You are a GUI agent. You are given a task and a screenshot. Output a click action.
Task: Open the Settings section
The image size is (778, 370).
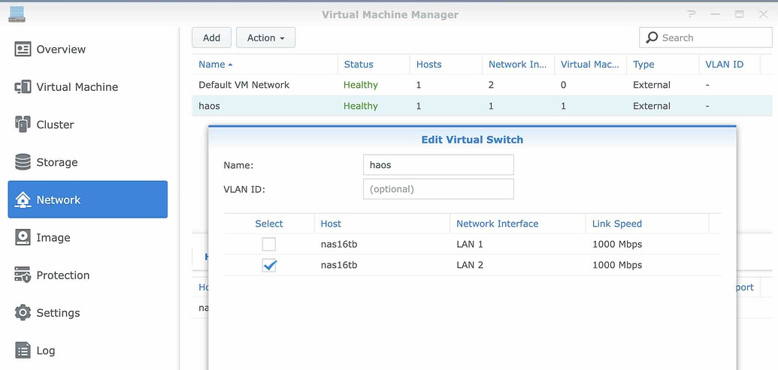click(58, 312)
